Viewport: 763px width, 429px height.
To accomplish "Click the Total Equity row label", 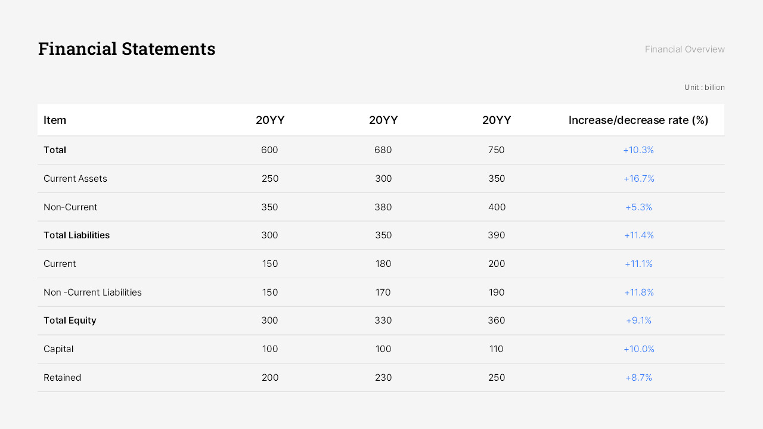I will pyautogui.click(x=70, y=321).
